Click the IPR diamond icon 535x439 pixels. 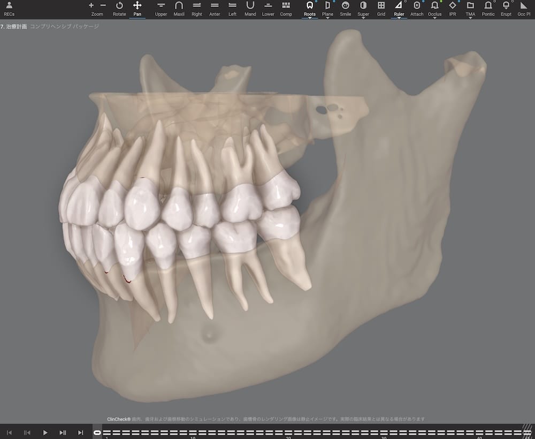(453, 5)
